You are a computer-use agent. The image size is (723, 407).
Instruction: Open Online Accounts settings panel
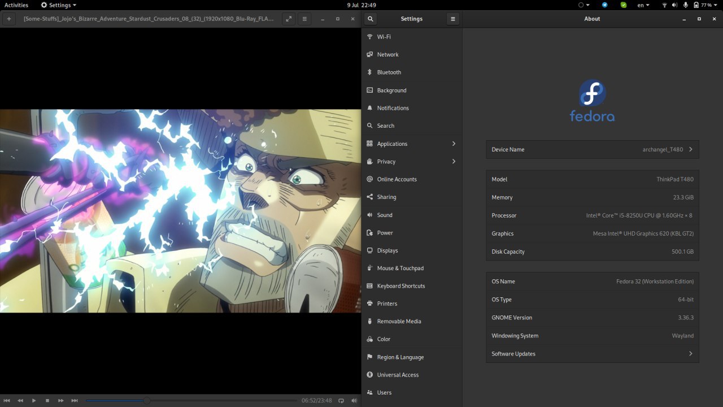click(x=412, y=179)
